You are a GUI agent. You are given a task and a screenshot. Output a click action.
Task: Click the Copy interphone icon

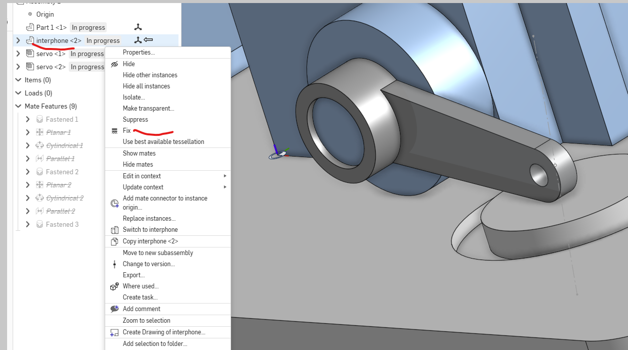pos(114,241)
